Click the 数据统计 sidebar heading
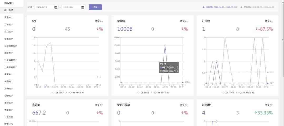This screenshot has height=126, width=284. click(x=9, y=3)
